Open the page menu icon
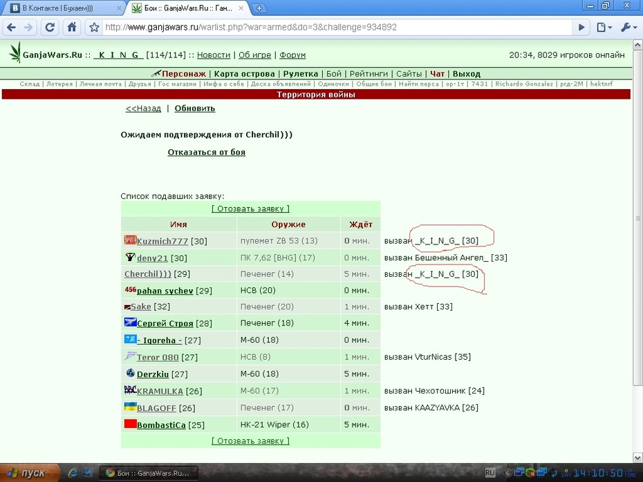 (x=604, y=28)
